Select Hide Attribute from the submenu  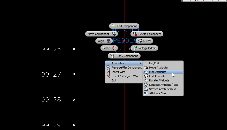tap(163, 72)
